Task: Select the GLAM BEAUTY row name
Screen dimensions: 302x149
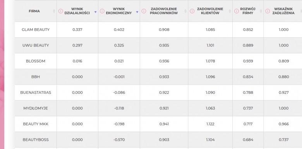Action: pyautogui.click(x=36, y=29)
